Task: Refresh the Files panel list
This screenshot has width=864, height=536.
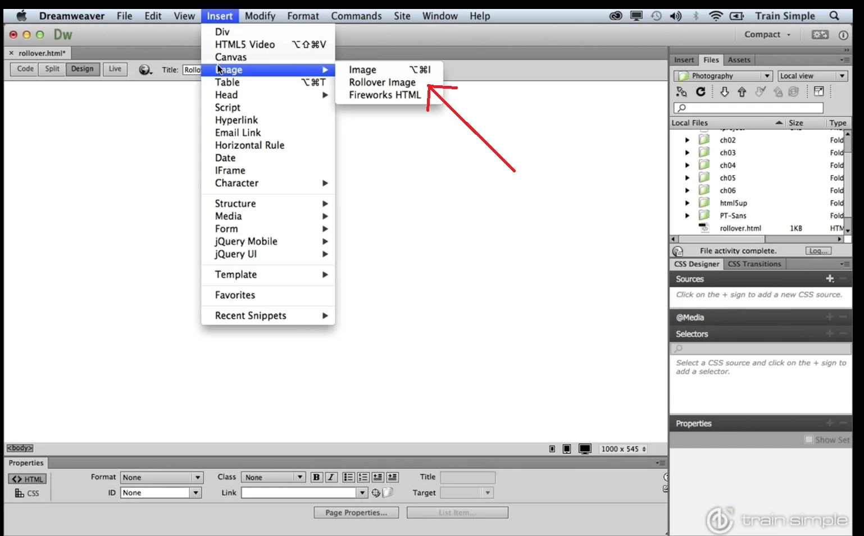Action: click(701, 91)
